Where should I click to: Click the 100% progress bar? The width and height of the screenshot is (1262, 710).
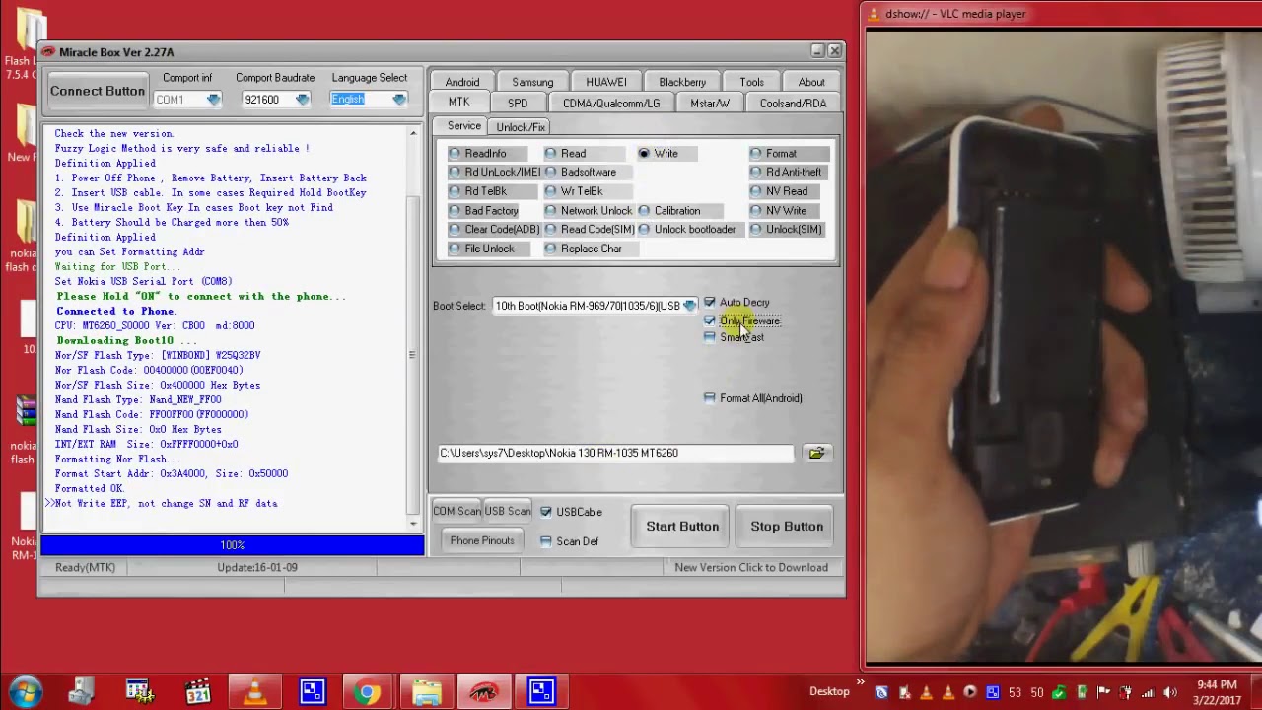(233, 545)
